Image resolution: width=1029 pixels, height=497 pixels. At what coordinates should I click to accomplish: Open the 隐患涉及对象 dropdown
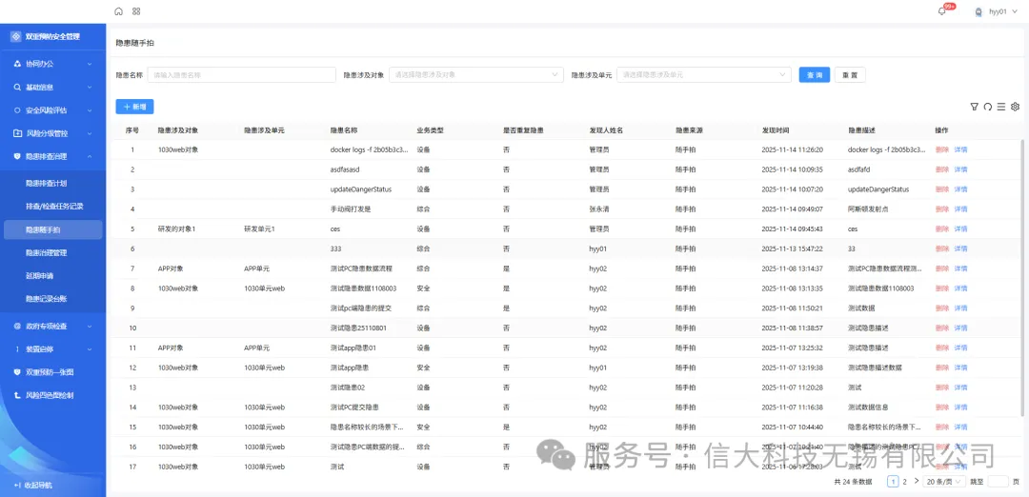476,75
